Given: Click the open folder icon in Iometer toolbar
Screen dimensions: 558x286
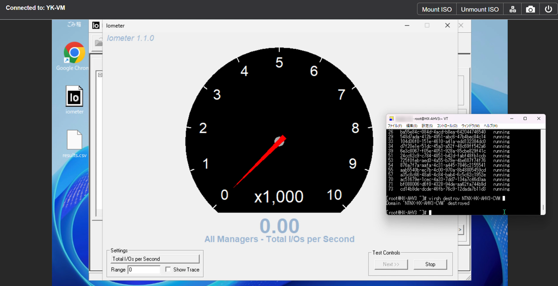Looking at the screenshot, I should [98, 43].
